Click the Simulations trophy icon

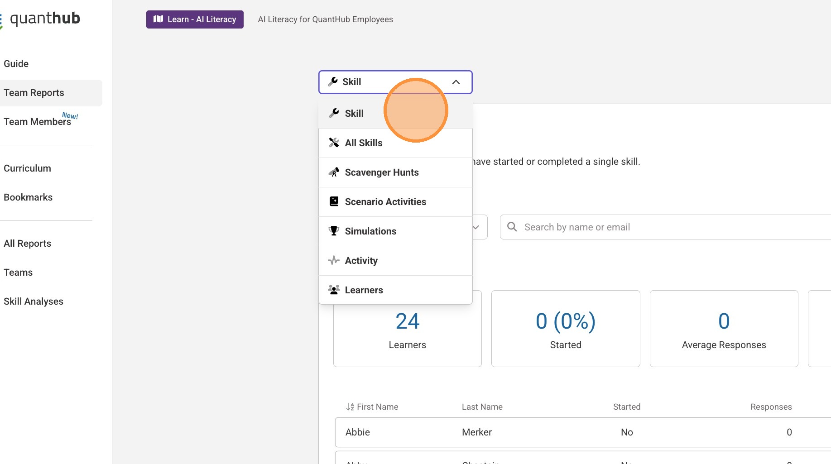coord(334,231)
